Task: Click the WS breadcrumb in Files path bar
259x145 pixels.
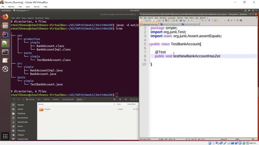Action: click(39, 99)
